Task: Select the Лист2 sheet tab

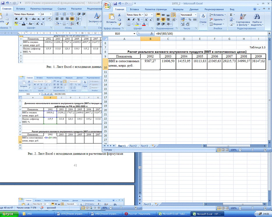Action: tap(133, 146)
